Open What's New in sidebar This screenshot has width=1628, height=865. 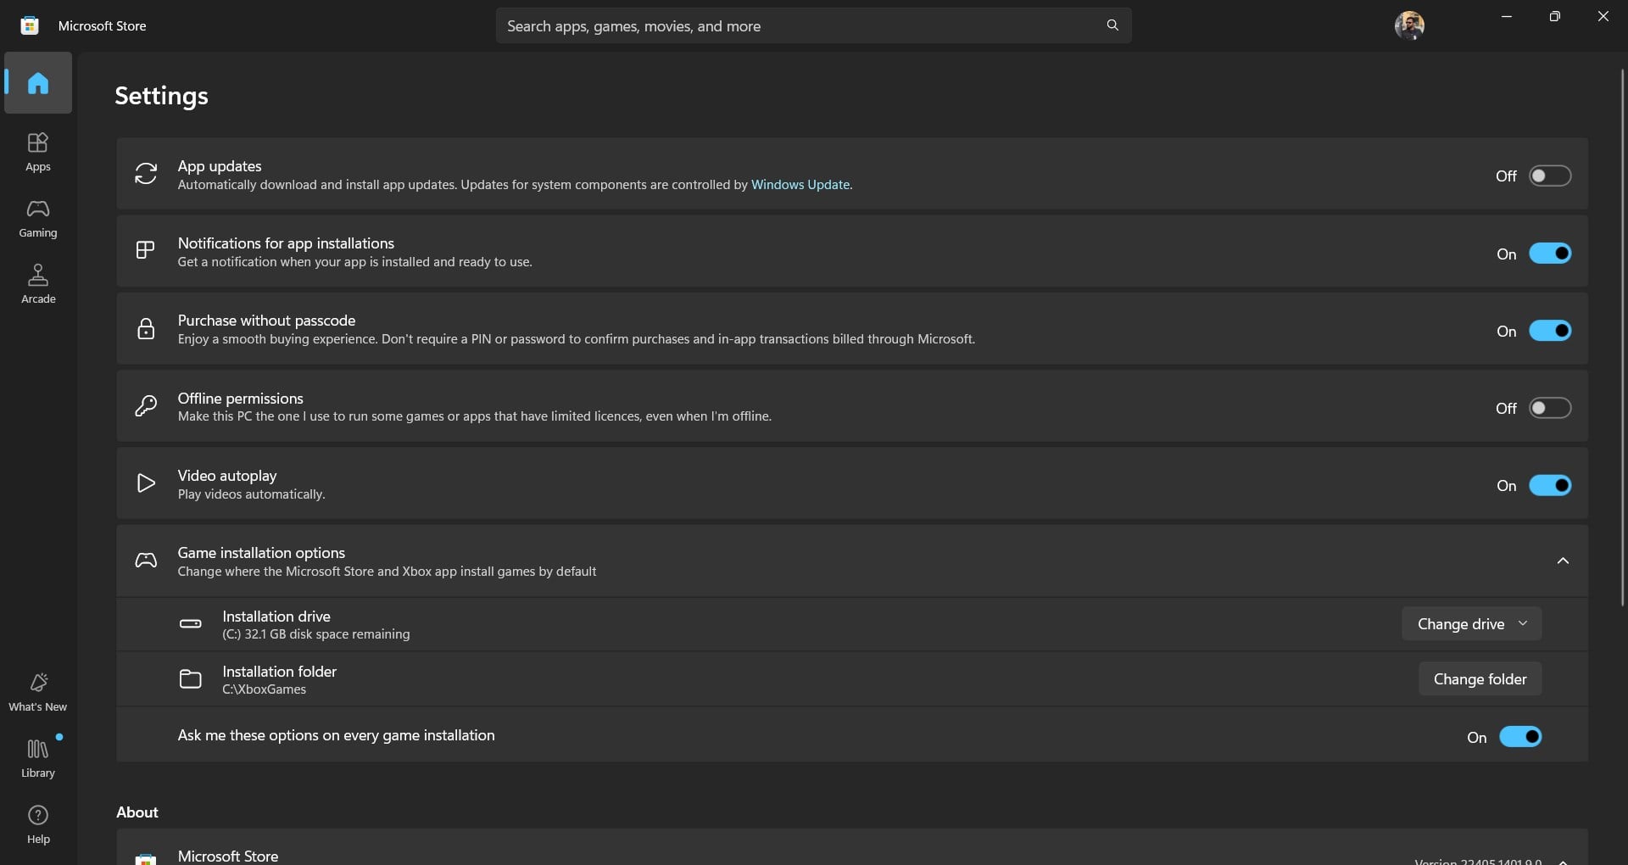click(x=38, y=692)
